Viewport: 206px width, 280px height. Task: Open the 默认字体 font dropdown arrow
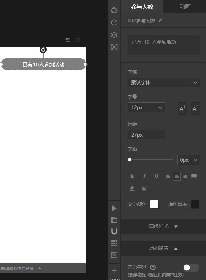point(195,82)
